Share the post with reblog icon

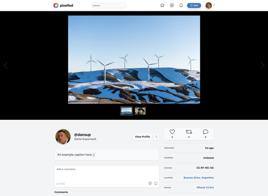pos(189,132)
